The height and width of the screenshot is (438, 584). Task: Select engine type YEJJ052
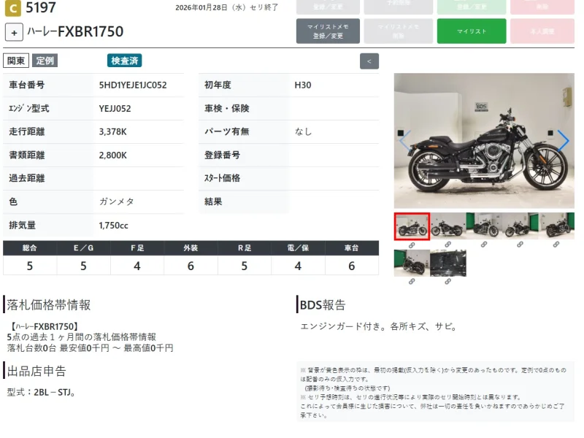[115, 109]
